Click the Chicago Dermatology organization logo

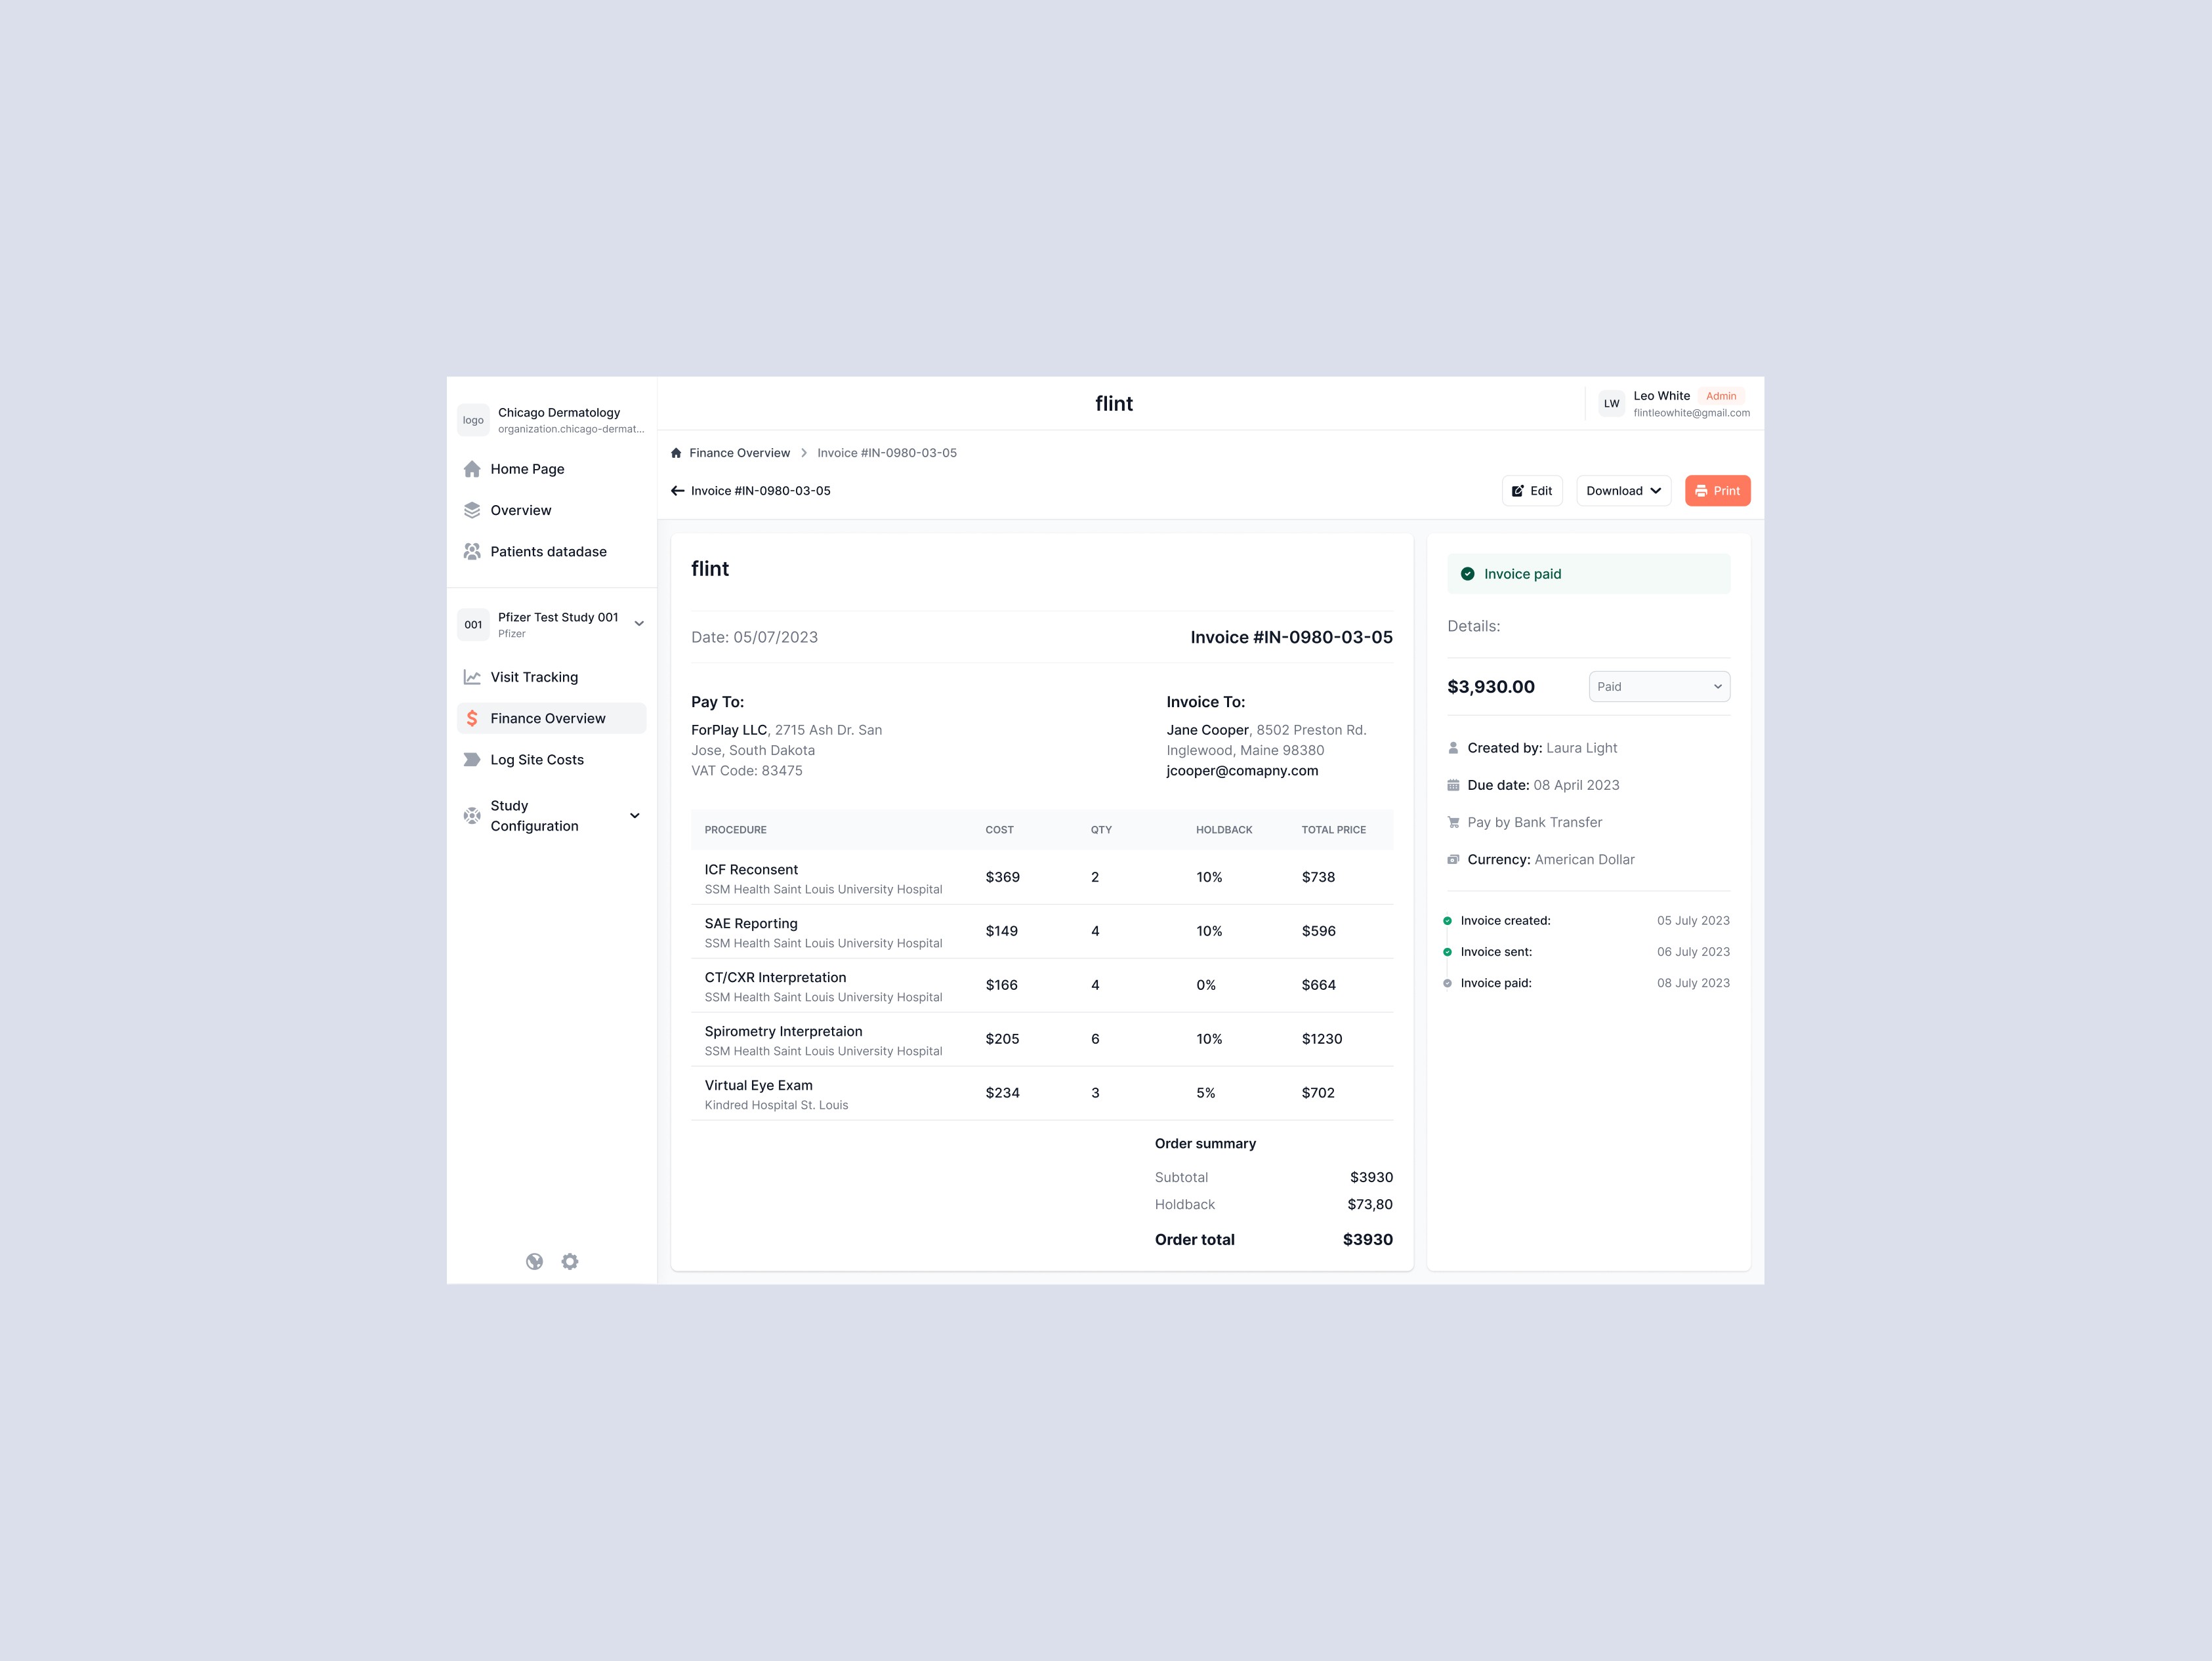(473, 420)
